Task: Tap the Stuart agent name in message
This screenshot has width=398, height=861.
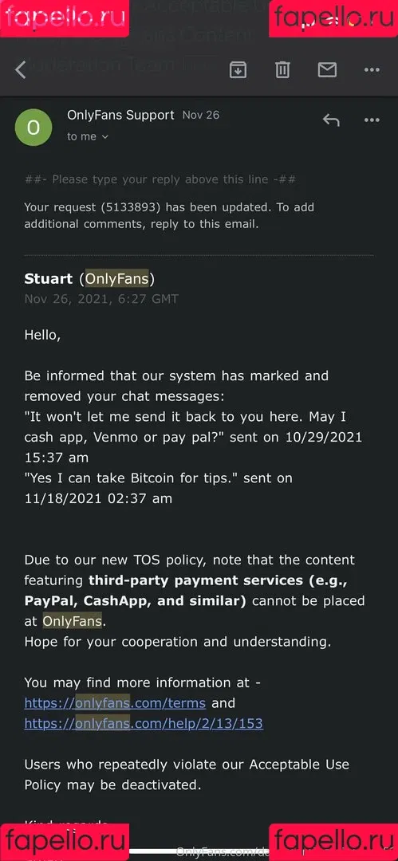Action: click(x=49, y=279)
